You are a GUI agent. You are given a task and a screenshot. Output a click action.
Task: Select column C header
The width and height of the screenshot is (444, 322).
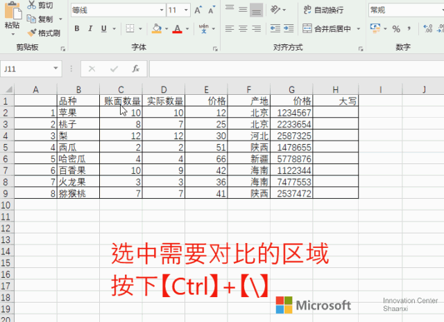121,89
